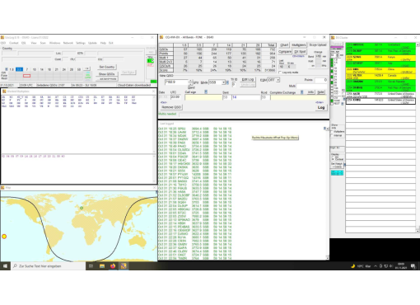Open the ESM dropdown set to OFF

click(x=273, y=80)
